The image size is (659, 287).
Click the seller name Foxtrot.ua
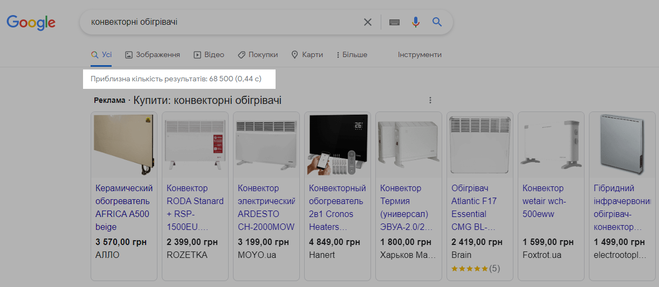coord(542,255)
